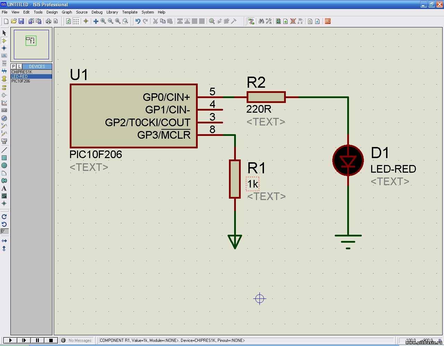Open the Electrical Rules Check report
Screen dimensions: 444x346
pos(317,21)
